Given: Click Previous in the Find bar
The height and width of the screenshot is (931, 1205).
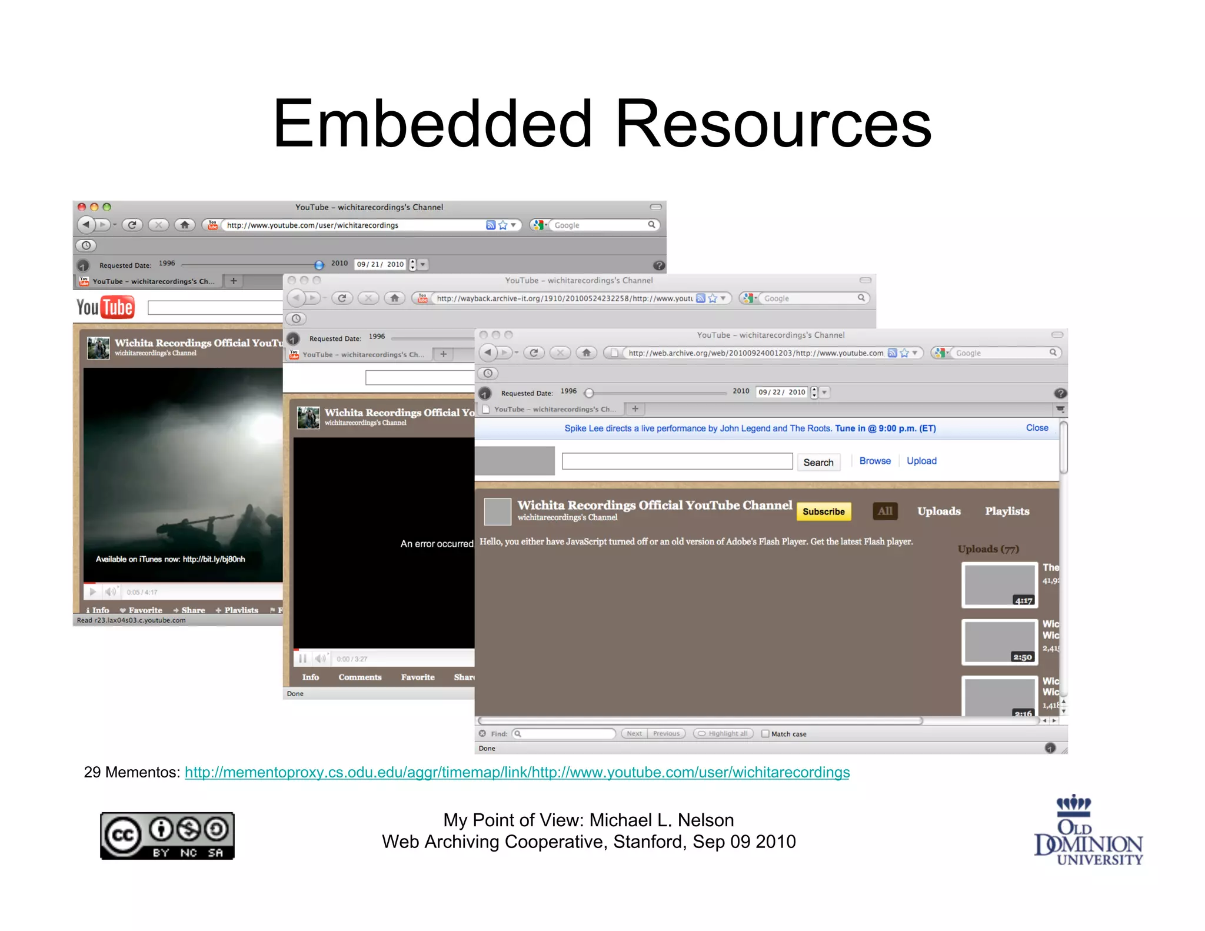Looking at the screenshot, I should [667, 733].
